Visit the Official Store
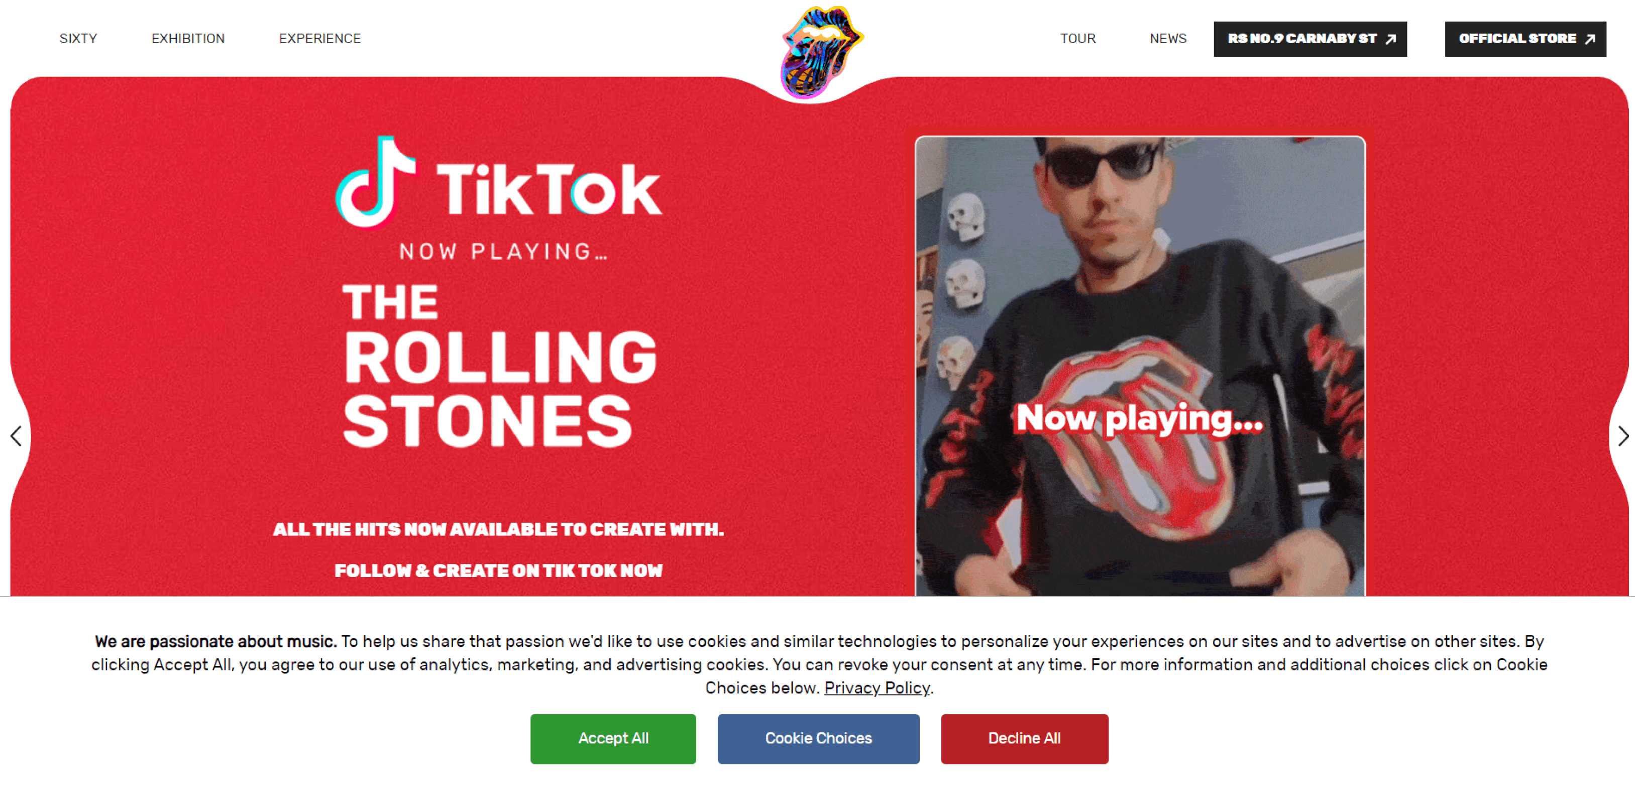 coord(1525,39)
